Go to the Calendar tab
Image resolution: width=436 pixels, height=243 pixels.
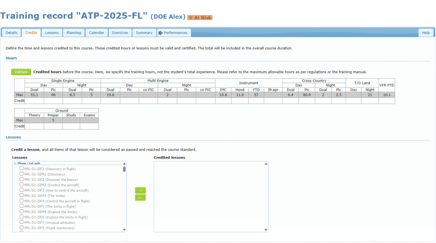click(97, 32)
